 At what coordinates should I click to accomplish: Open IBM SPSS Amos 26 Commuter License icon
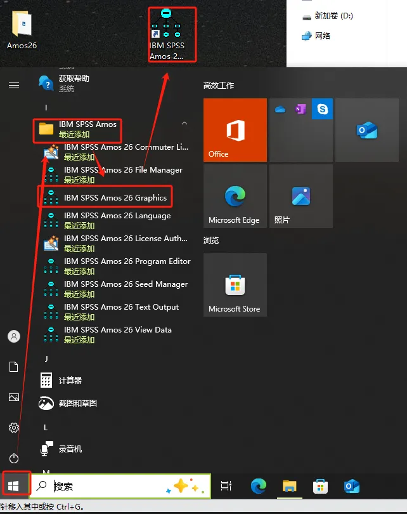coord(51,152)
